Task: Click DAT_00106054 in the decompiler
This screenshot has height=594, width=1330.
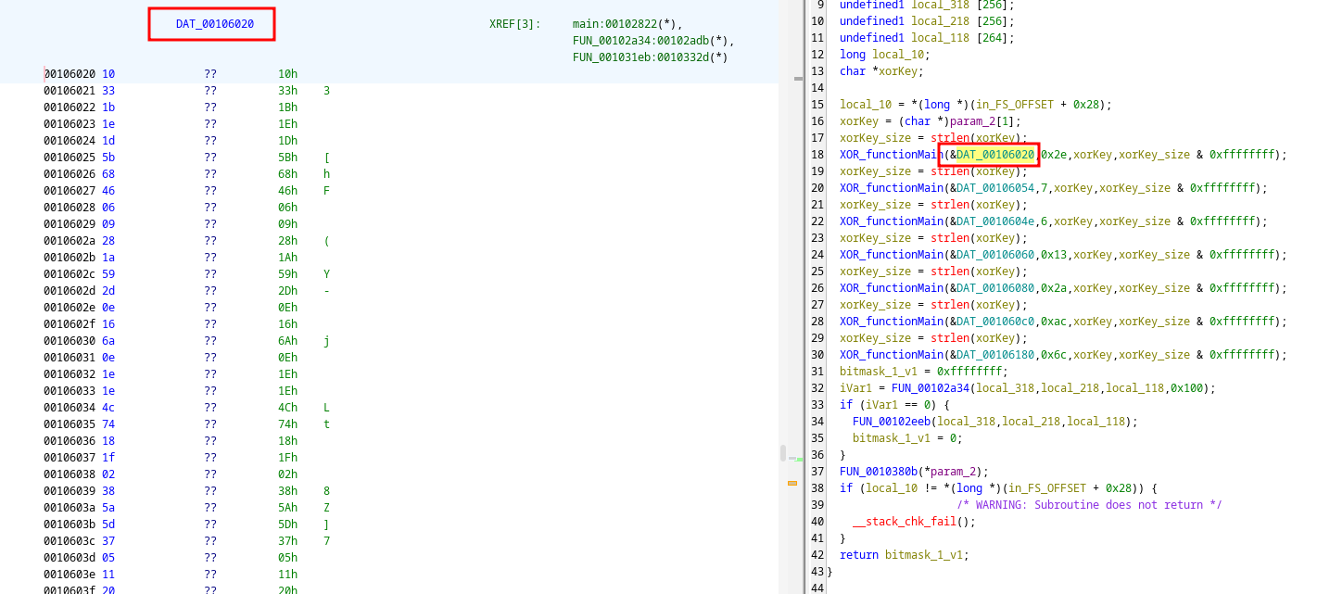Action: 994,188
